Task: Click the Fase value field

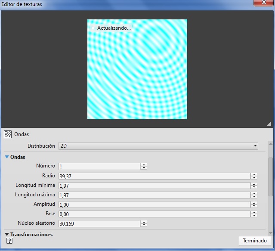Action: tap(154, 214)
